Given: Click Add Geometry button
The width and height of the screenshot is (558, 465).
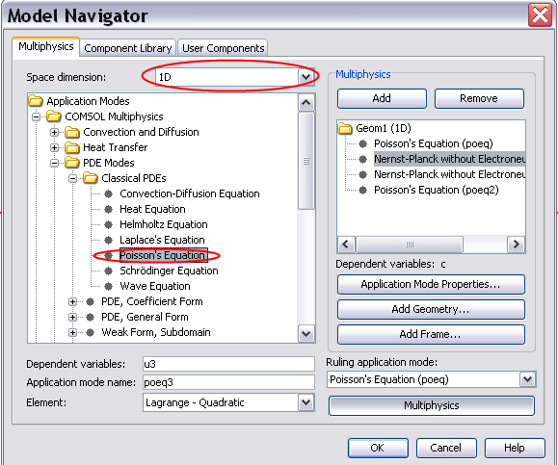Looking at the screenshot, I should tap(431, 309).
